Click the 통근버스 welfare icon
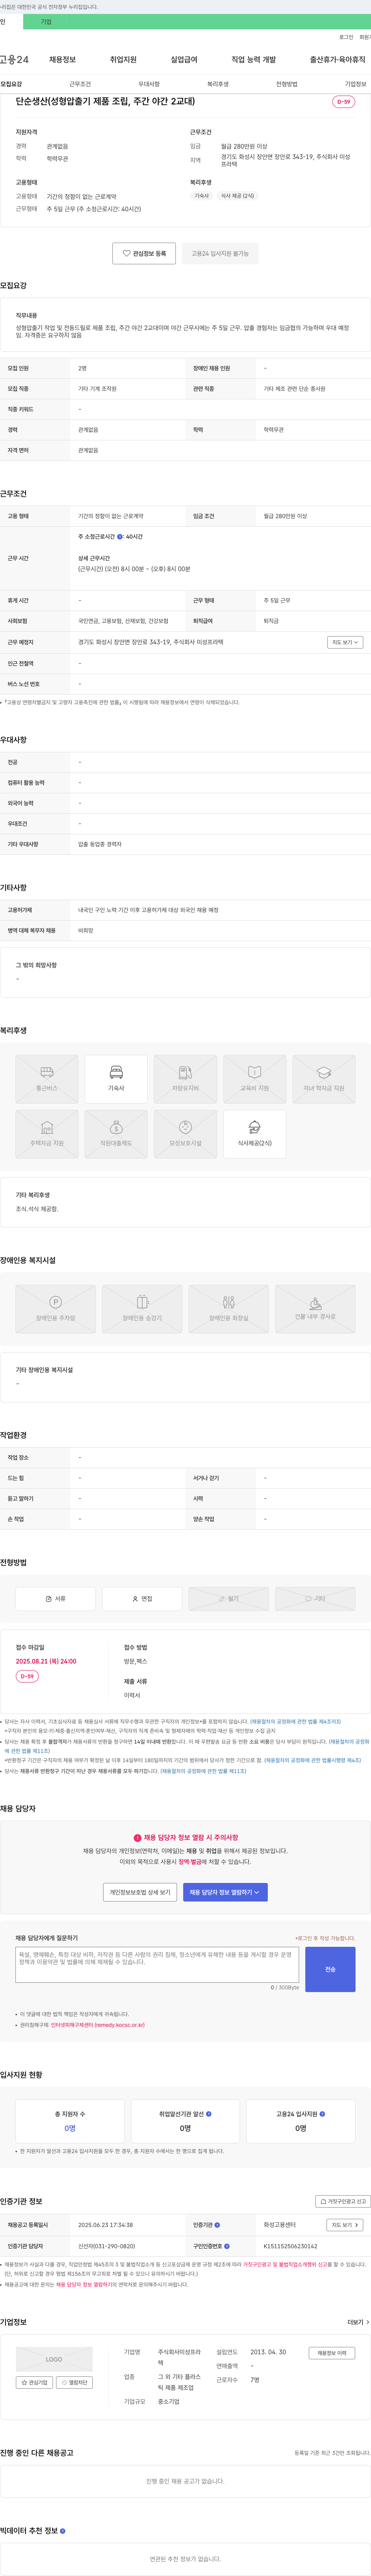371x2576 pixels. [47, 1079]
